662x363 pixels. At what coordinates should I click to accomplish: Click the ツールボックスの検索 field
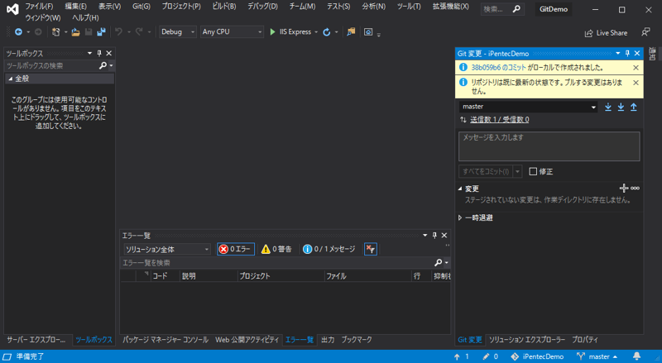(x=51, y=65)
